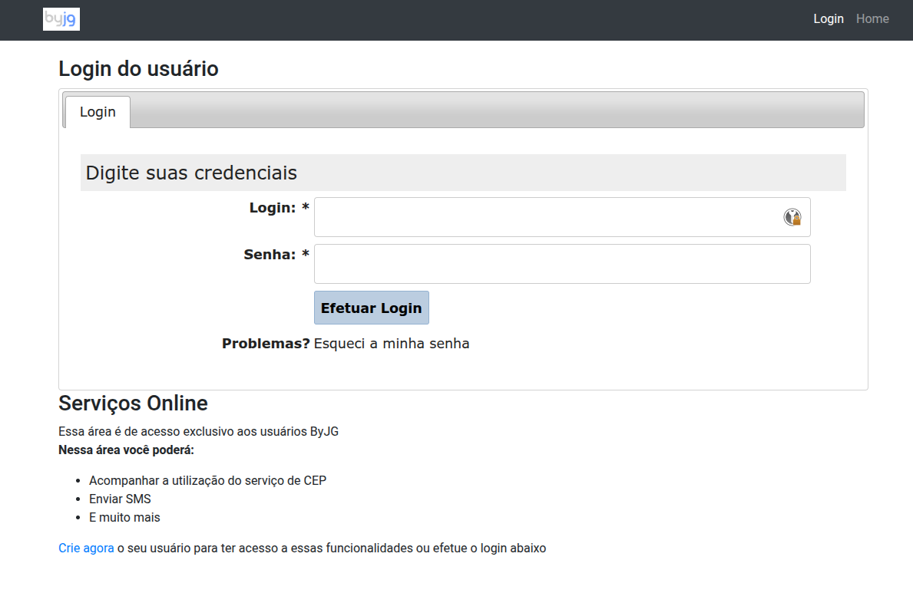
Task: Click the "Serviços Online" section heading
Action: [x=133, y=403]
